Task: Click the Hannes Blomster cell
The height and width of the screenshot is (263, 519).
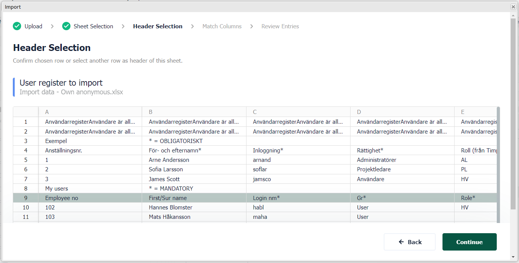Action: click(194, 207)
